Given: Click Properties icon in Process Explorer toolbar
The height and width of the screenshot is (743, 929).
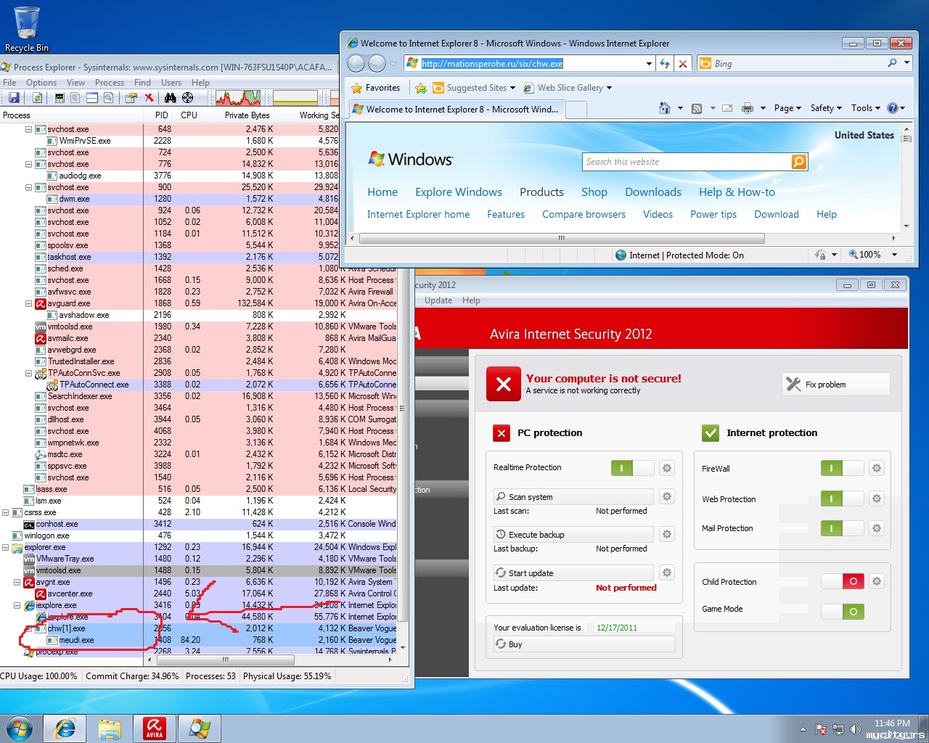Looking at the screenshot, I should point(131,97).
